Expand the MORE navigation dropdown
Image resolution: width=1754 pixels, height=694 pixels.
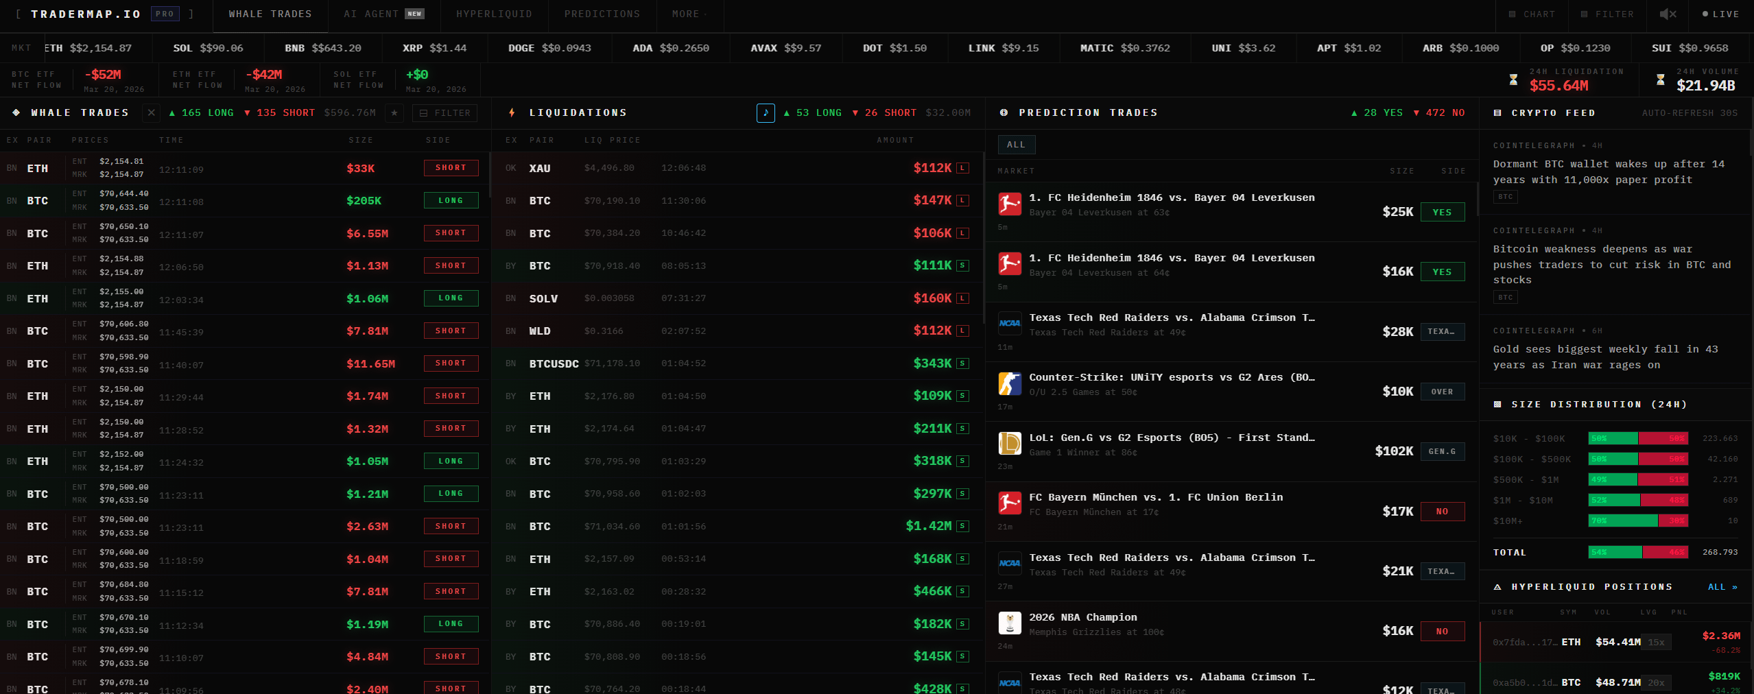point(689,14)
